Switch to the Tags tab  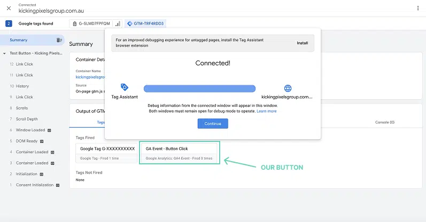[x=101, y=122]
